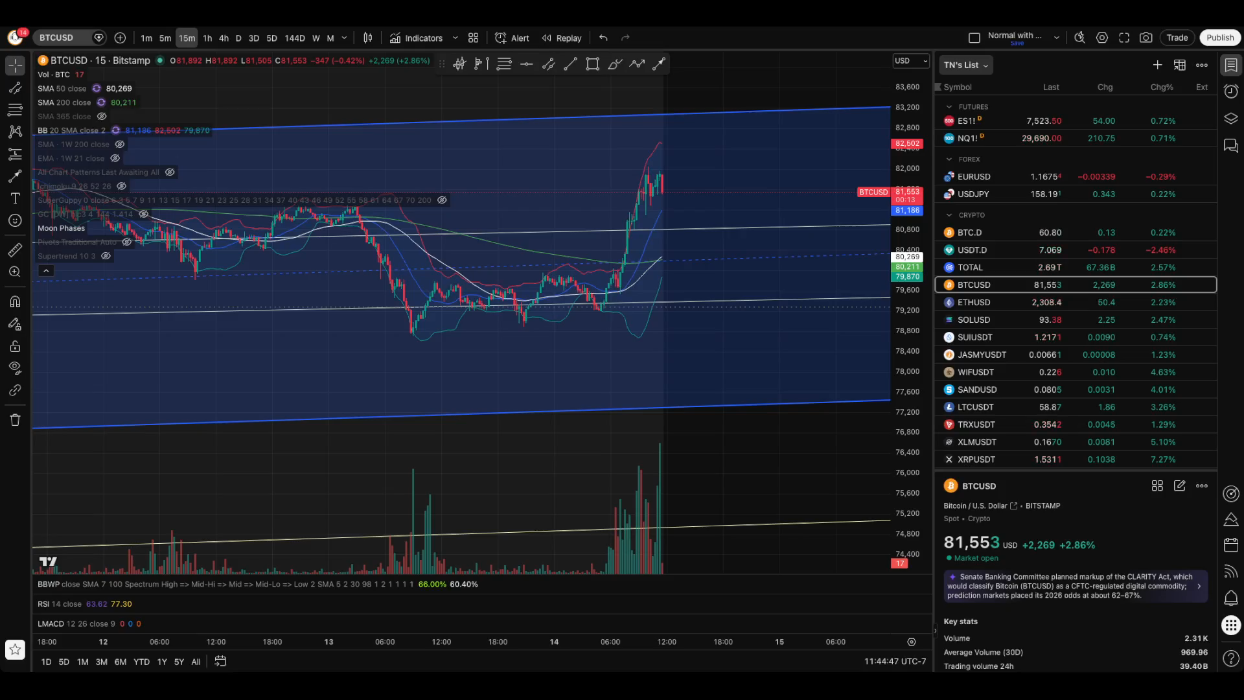Open the Trade button
The height and width of the screenshot is (700, 1244).
pos(1177,38)
